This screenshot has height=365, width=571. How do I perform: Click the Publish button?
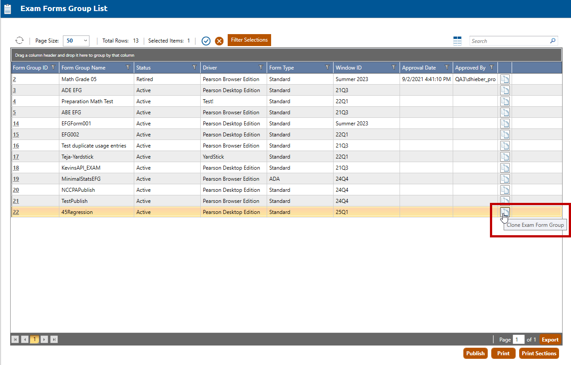pos(475,353)
